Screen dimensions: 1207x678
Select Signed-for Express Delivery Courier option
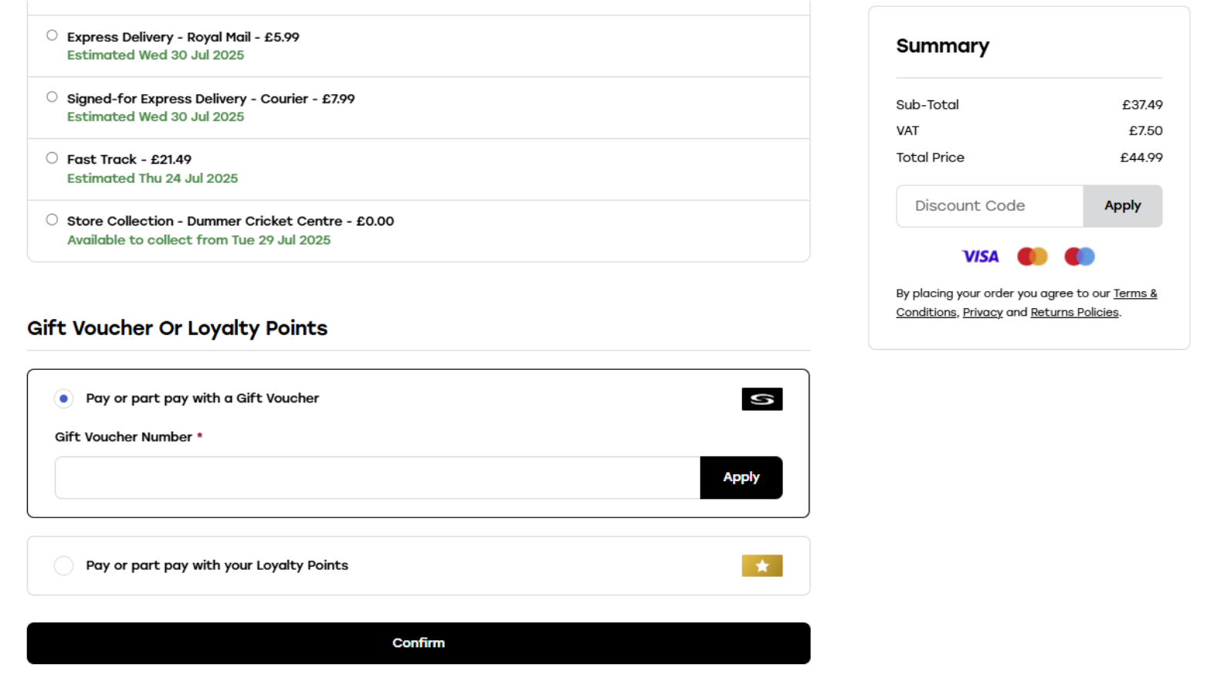[52, 97]
